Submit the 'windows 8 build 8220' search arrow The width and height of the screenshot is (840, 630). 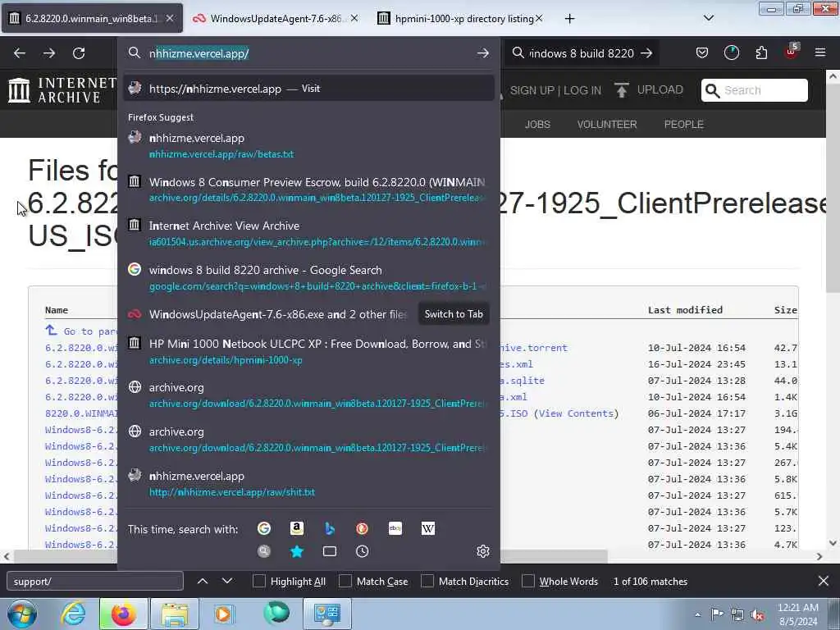click(x=646, y=53)
